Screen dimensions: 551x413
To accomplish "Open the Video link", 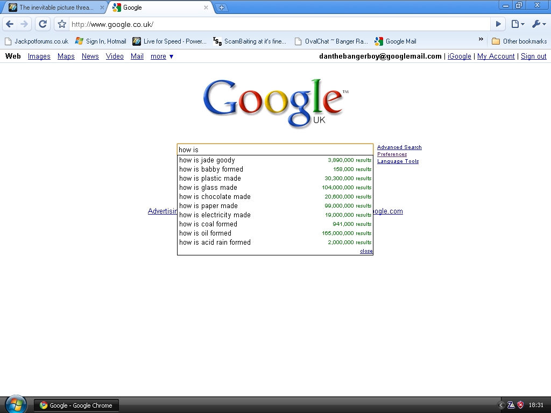I will click(x=115, y=56).
